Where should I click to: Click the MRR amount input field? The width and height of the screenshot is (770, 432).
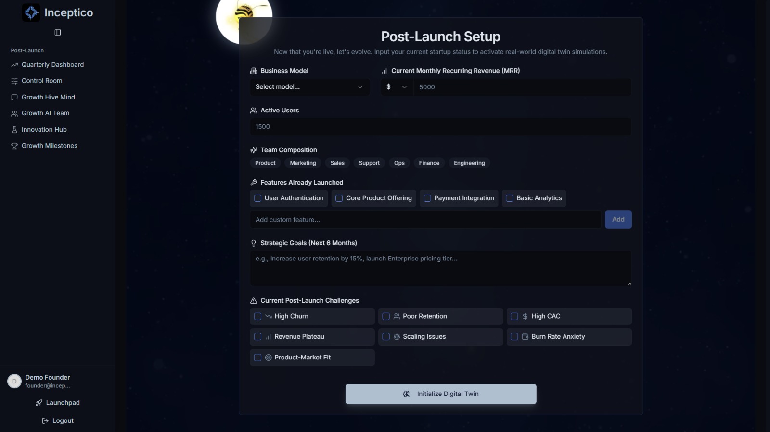click(522, 87)
